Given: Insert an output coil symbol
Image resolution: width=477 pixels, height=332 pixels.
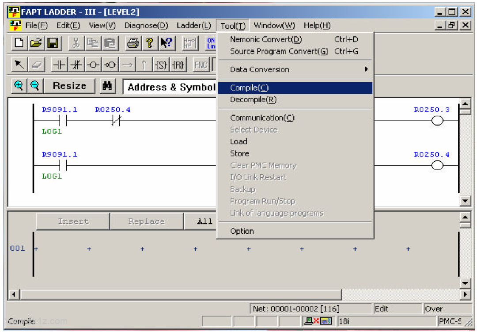Looking at the screenshot, I should pyautogui.click(x=93, y=65).
